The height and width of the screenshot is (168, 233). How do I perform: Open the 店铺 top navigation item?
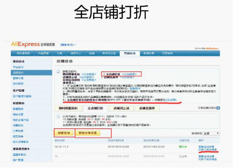tap(92, 53)
